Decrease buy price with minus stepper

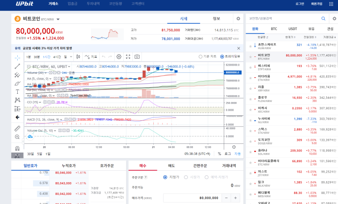coord(227,198)
